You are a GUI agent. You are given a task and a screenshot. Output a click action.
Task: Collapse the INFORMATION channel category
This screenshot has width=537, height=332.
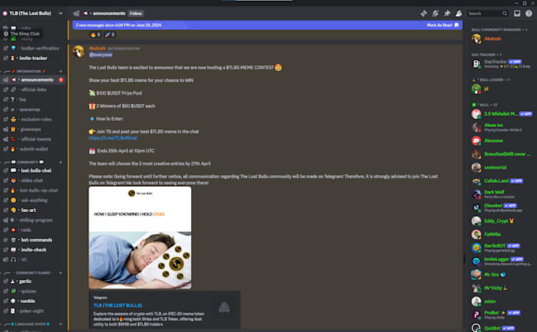28,71
